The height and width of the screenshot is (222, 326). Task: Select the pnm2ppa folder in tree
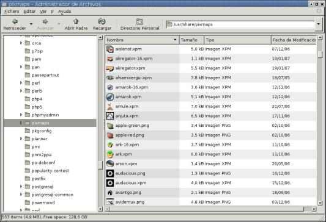[x=42, y=155]
